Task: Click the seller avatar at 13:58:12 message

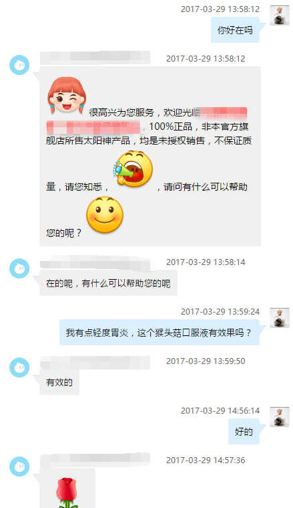Action: pyautogui.click(x=19, y=65)
